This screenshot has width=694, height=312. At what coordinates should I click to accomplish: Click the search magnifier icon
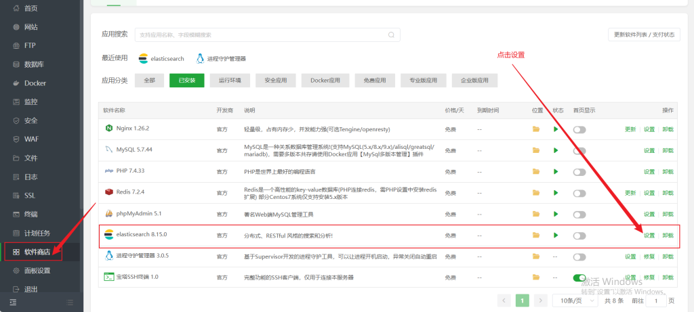coord(391,35)
